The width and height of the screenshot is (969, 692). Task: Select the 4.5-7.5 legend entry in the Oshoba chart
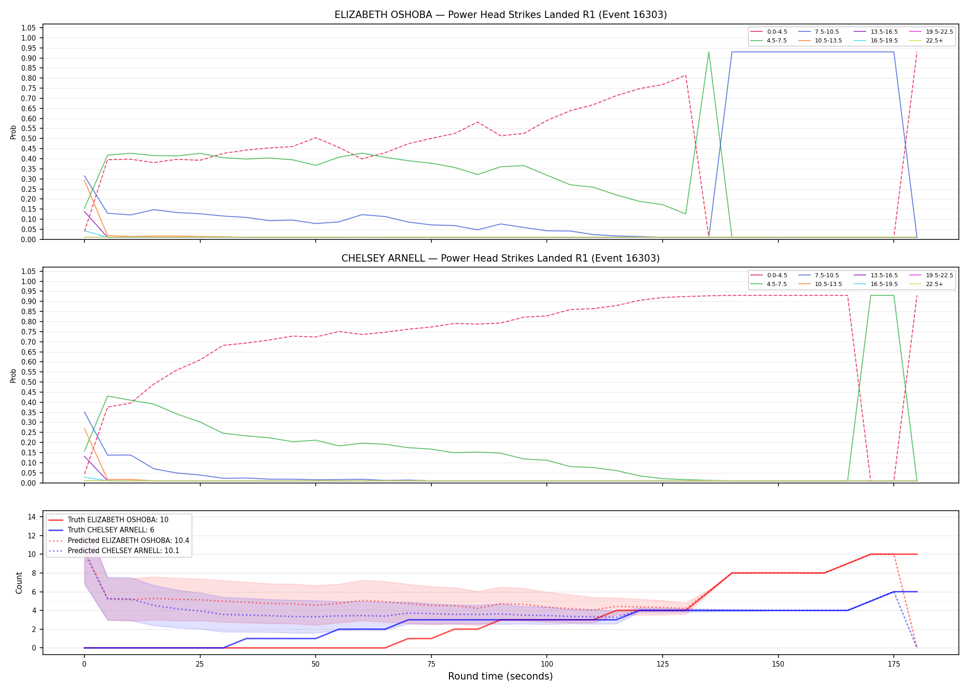tap(769, 41)
